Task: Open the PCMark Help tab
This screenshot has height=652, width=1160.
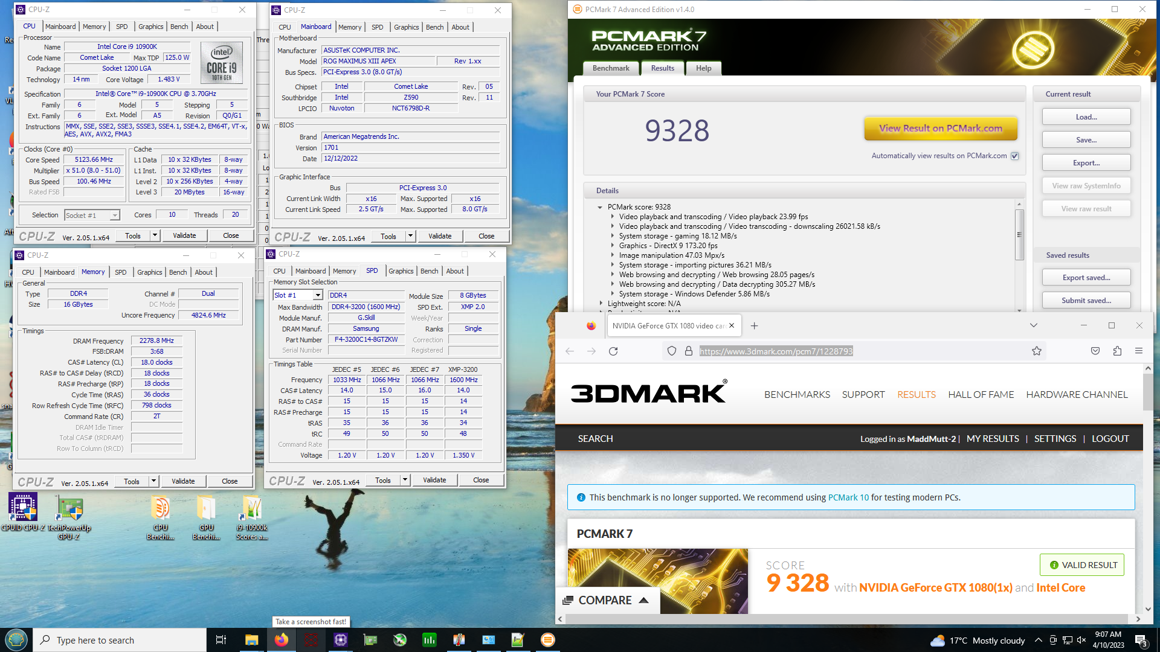Action: 703,68
